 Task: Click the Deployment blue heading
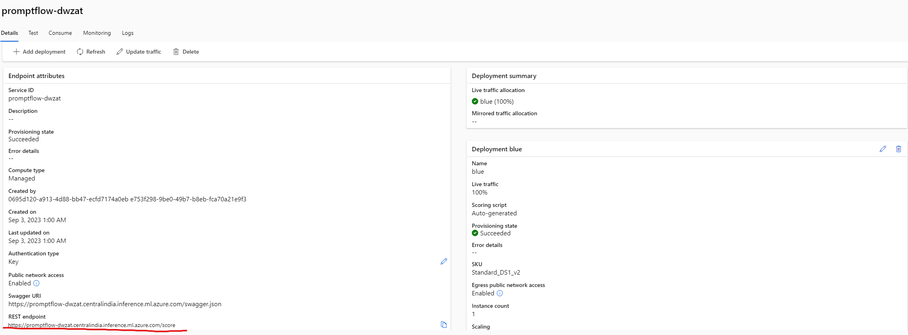(497, 149)
